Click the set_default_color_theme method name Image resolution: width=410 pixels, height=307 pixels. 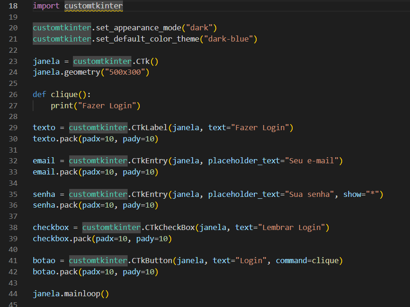pyautogui.click(x=147, y=39)
